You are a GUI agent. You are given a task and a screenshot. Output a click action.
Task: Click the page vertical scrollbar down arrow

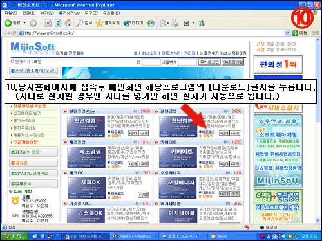[318, 220]
